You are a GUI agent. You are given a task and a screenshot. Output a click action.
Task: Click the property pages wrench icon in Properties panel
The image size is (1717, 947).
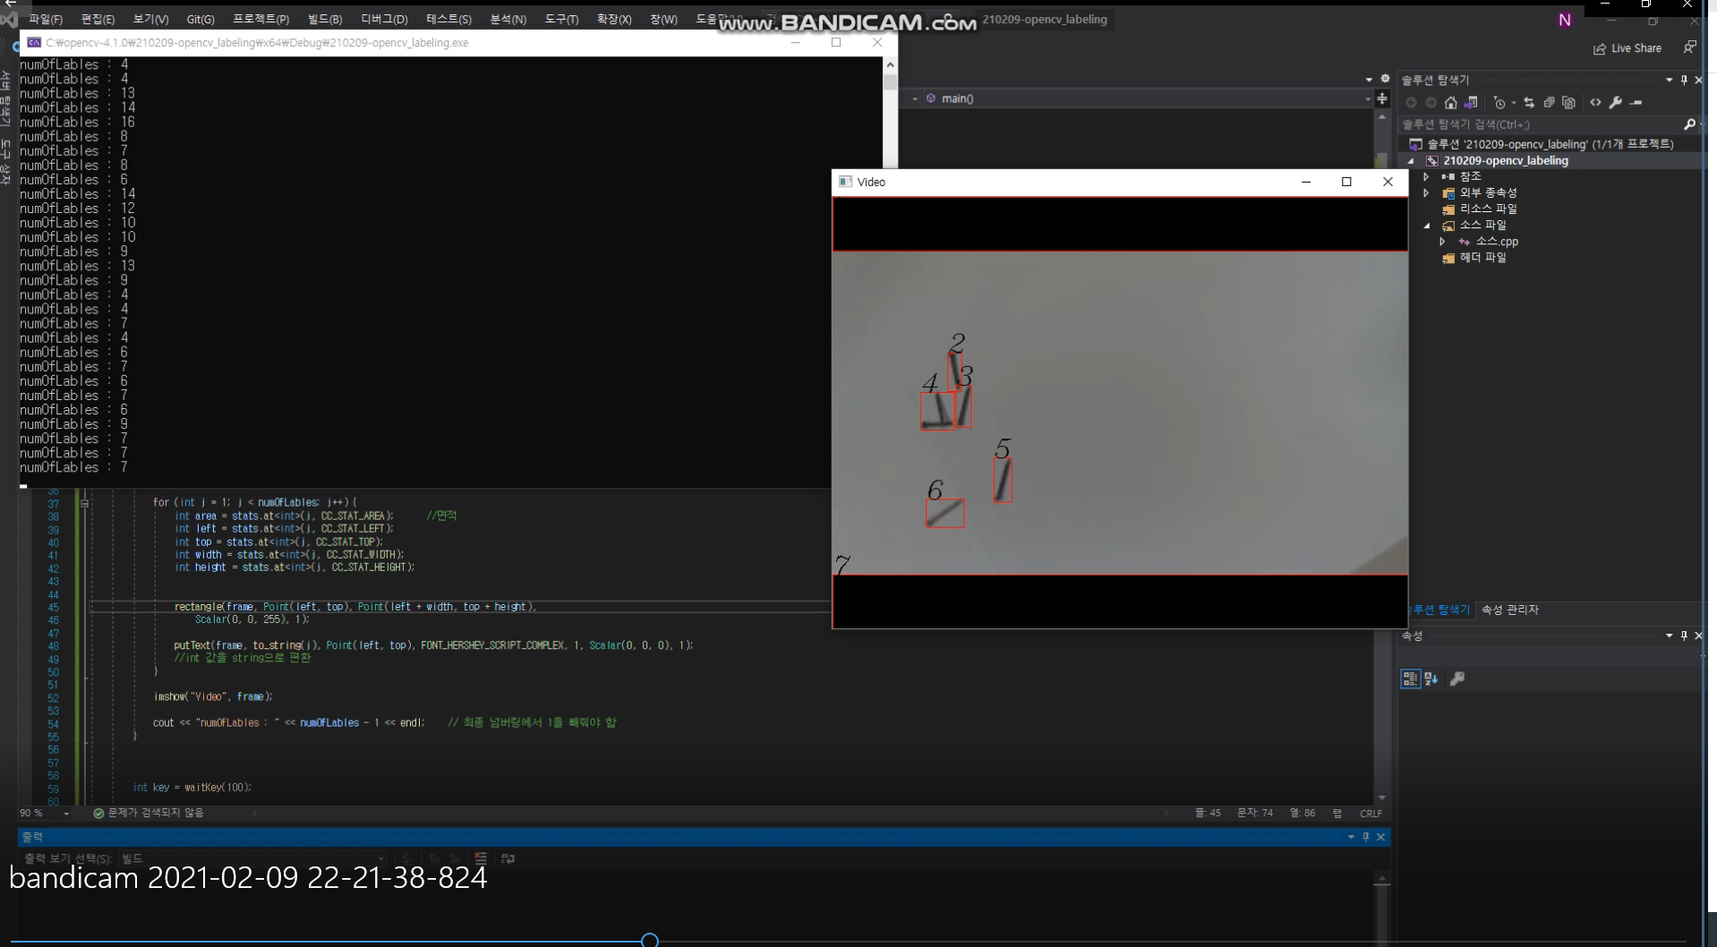point(1457,678)
